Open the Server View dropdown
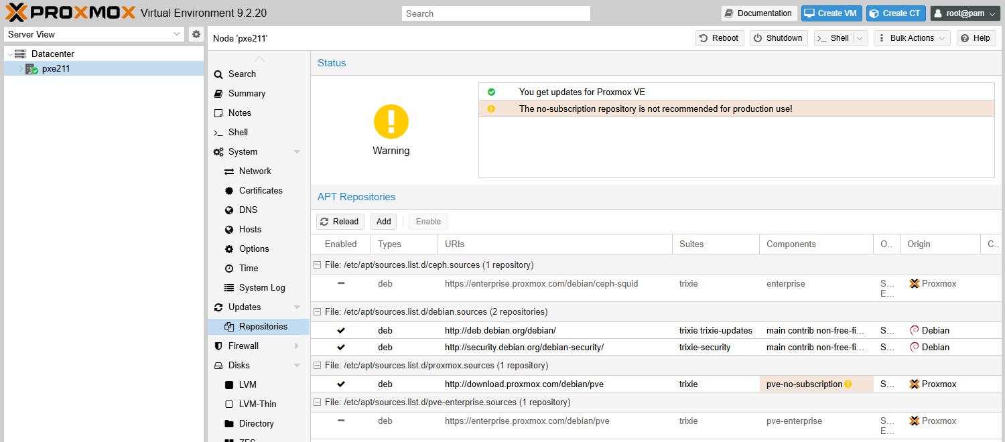The height and width of the screenshot is (442, 1005). 177,34
